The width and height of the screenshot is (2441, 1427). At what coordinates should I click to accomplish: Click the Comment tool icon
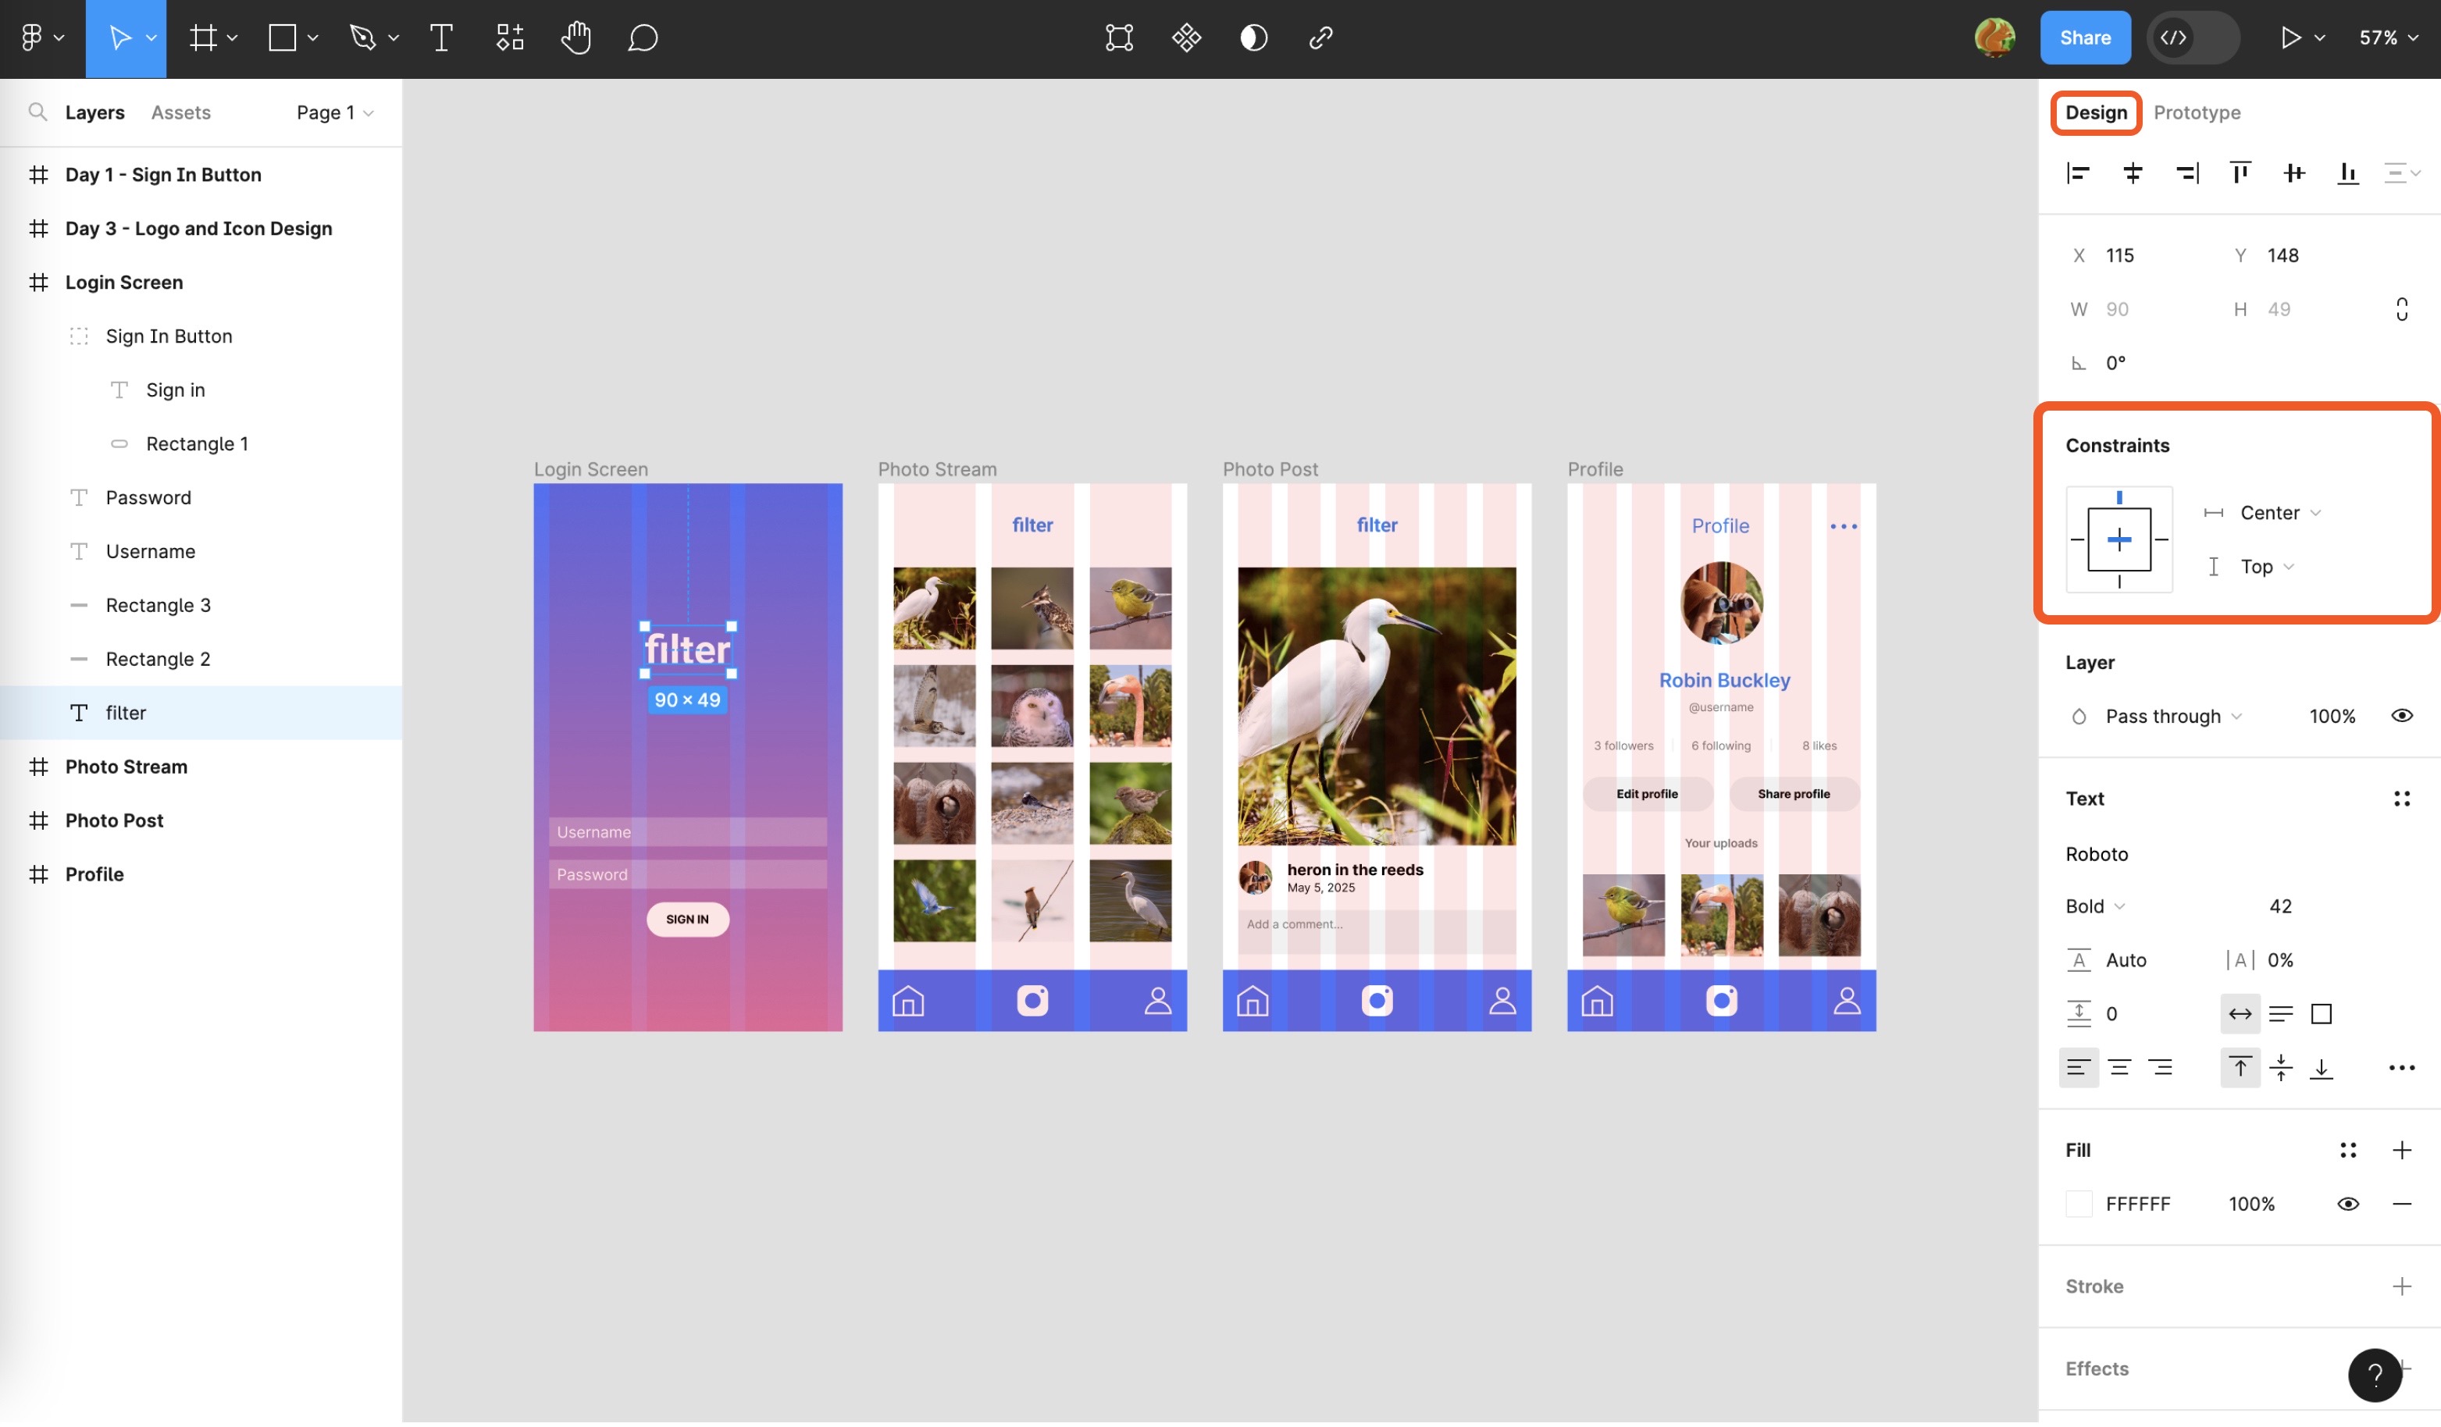pos(642,37)
